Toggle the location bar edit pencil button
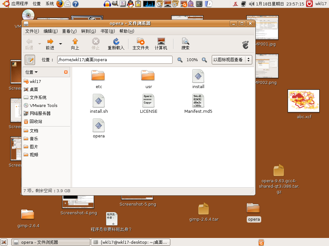Screen dimensions: 329x246 tap(30, 60)
